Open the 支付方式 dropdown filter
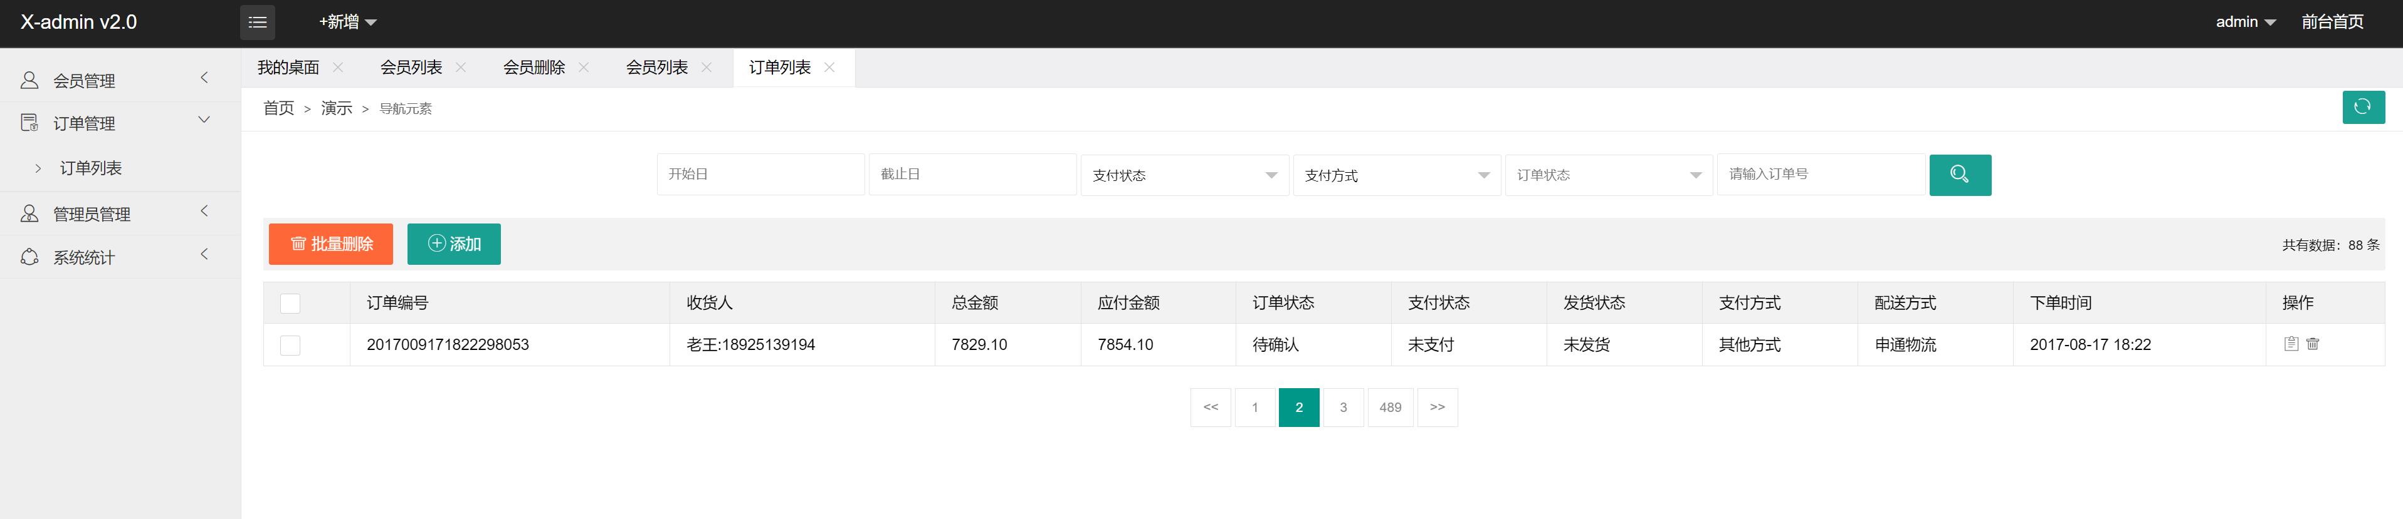 pyautogui.click(x=1396, y=175)
